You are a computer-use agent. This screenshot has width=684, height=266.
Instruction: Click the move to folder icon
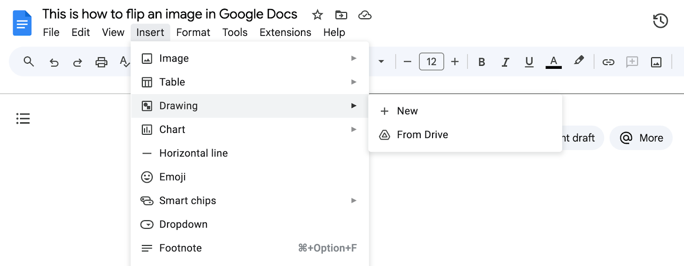coord(341,15)
